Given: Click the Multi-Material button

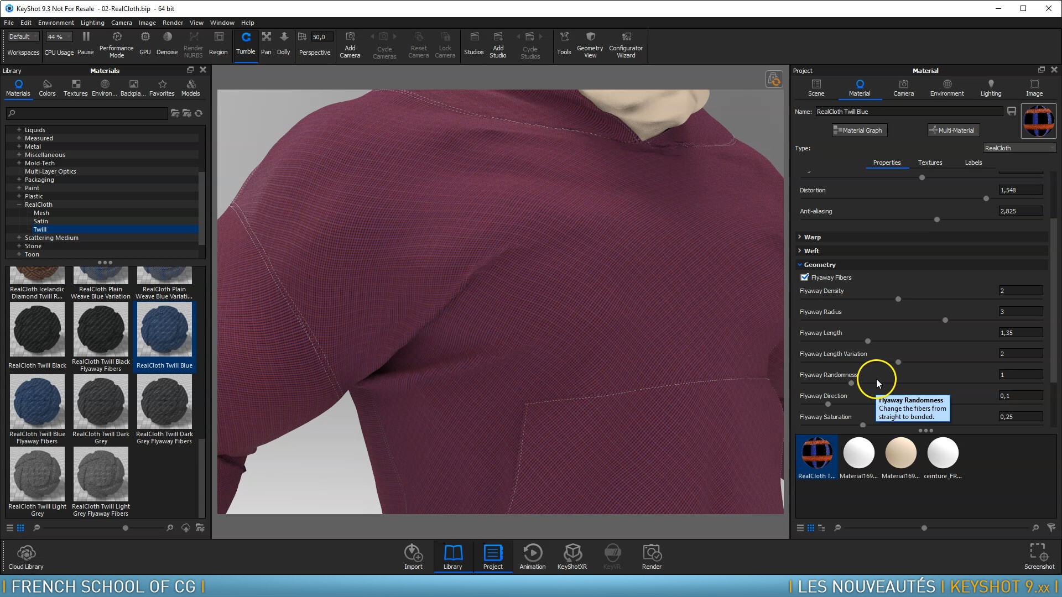Looking at the screenshot, I should coord(953,130).
